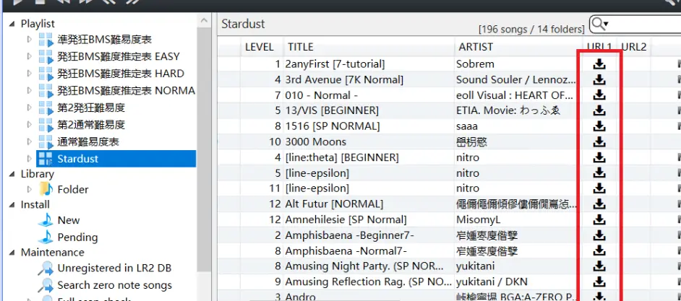Download Amnehilesie [SP Normal] from URL1
Viewport: 681px width, 301px height.
coord(599,219)
